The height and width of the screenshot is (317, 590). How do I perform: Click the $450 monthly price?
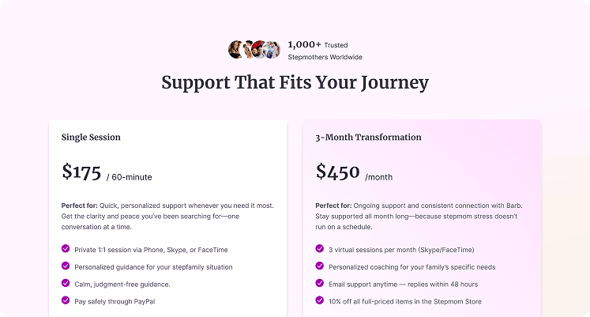338,172
